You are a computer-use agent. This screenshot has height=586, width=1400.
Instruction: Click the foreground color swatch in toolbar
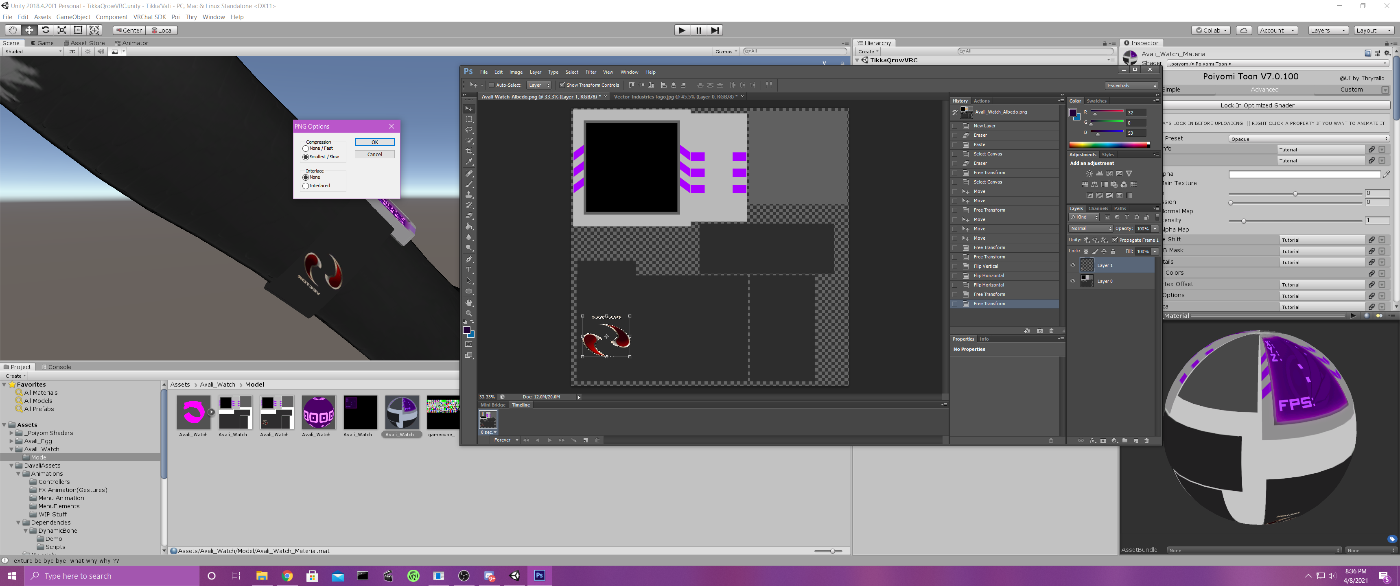click(x=466, y=330)
